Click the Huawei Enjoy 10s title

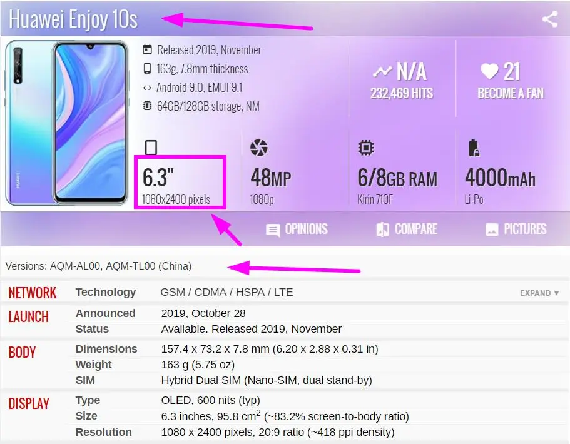[73, 19]
